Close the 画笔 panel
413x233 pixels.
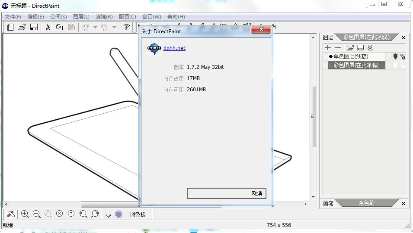click(x=403, y=203)
